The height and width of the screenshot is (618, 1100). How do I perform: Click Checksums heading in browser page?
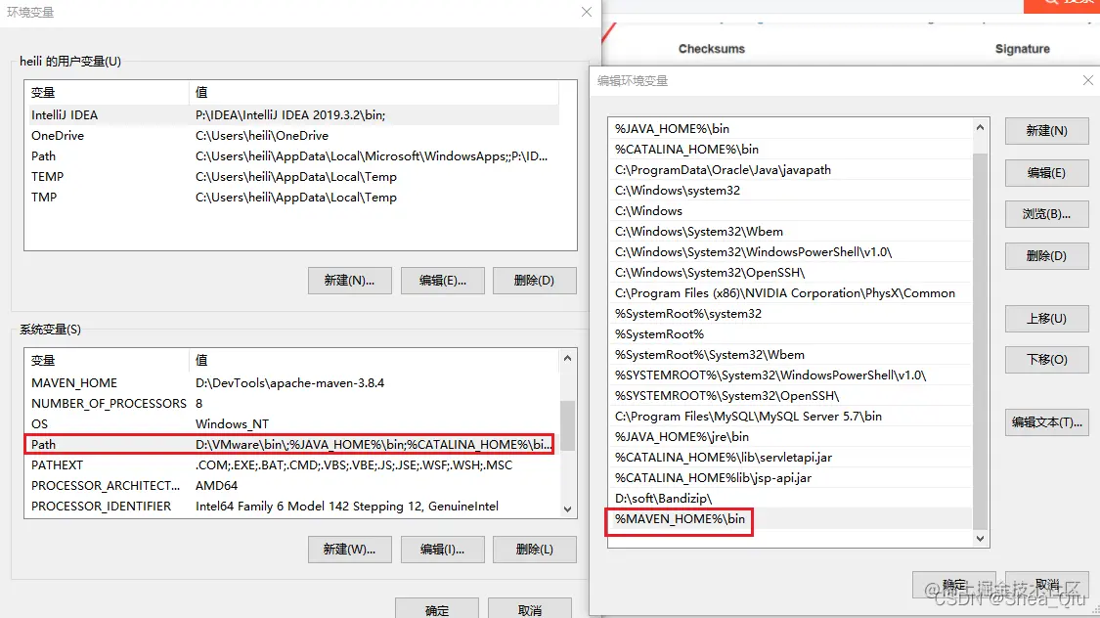(x=712, y=48)
